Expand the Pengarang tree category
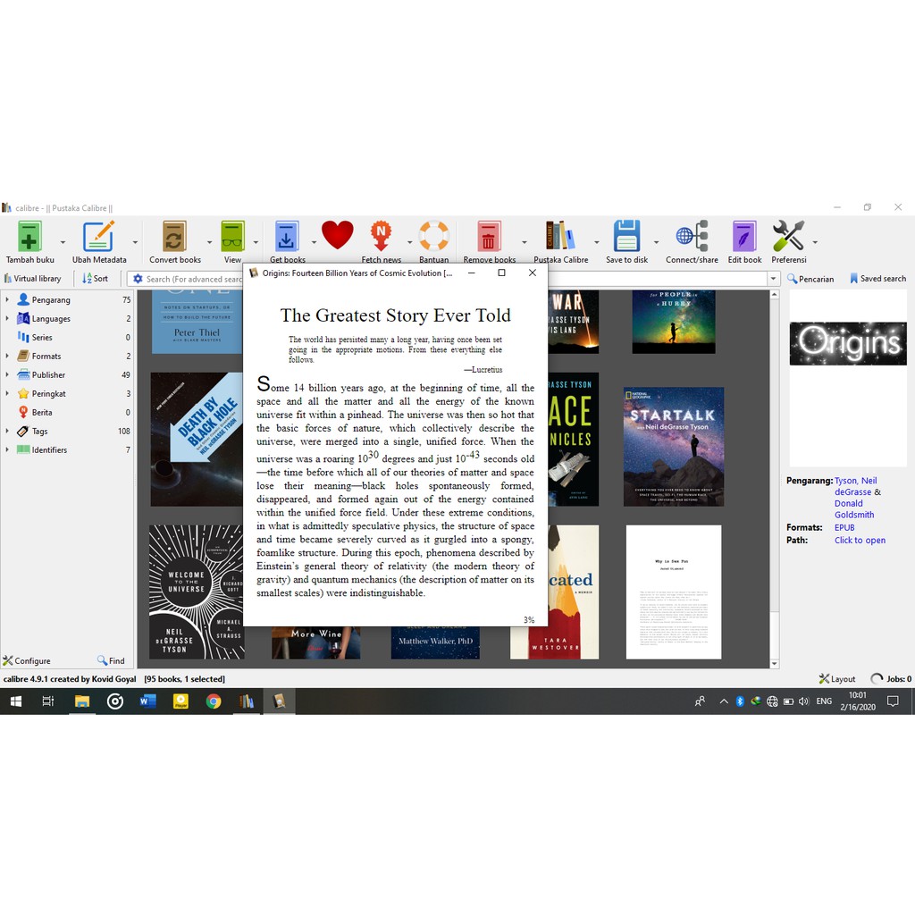 (7, 300)
